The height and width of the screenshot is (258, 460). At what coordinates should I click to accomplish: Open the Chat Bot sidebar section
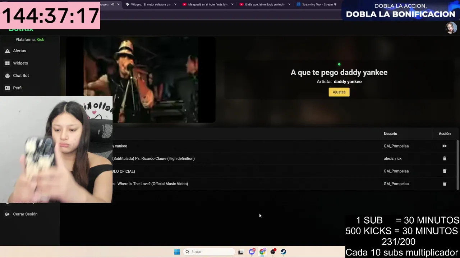[21, 76]
